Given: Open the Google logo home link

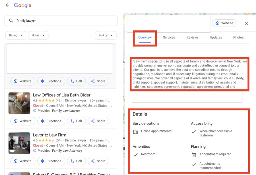Looking at the screenshot, I should [x=22, y=5].
